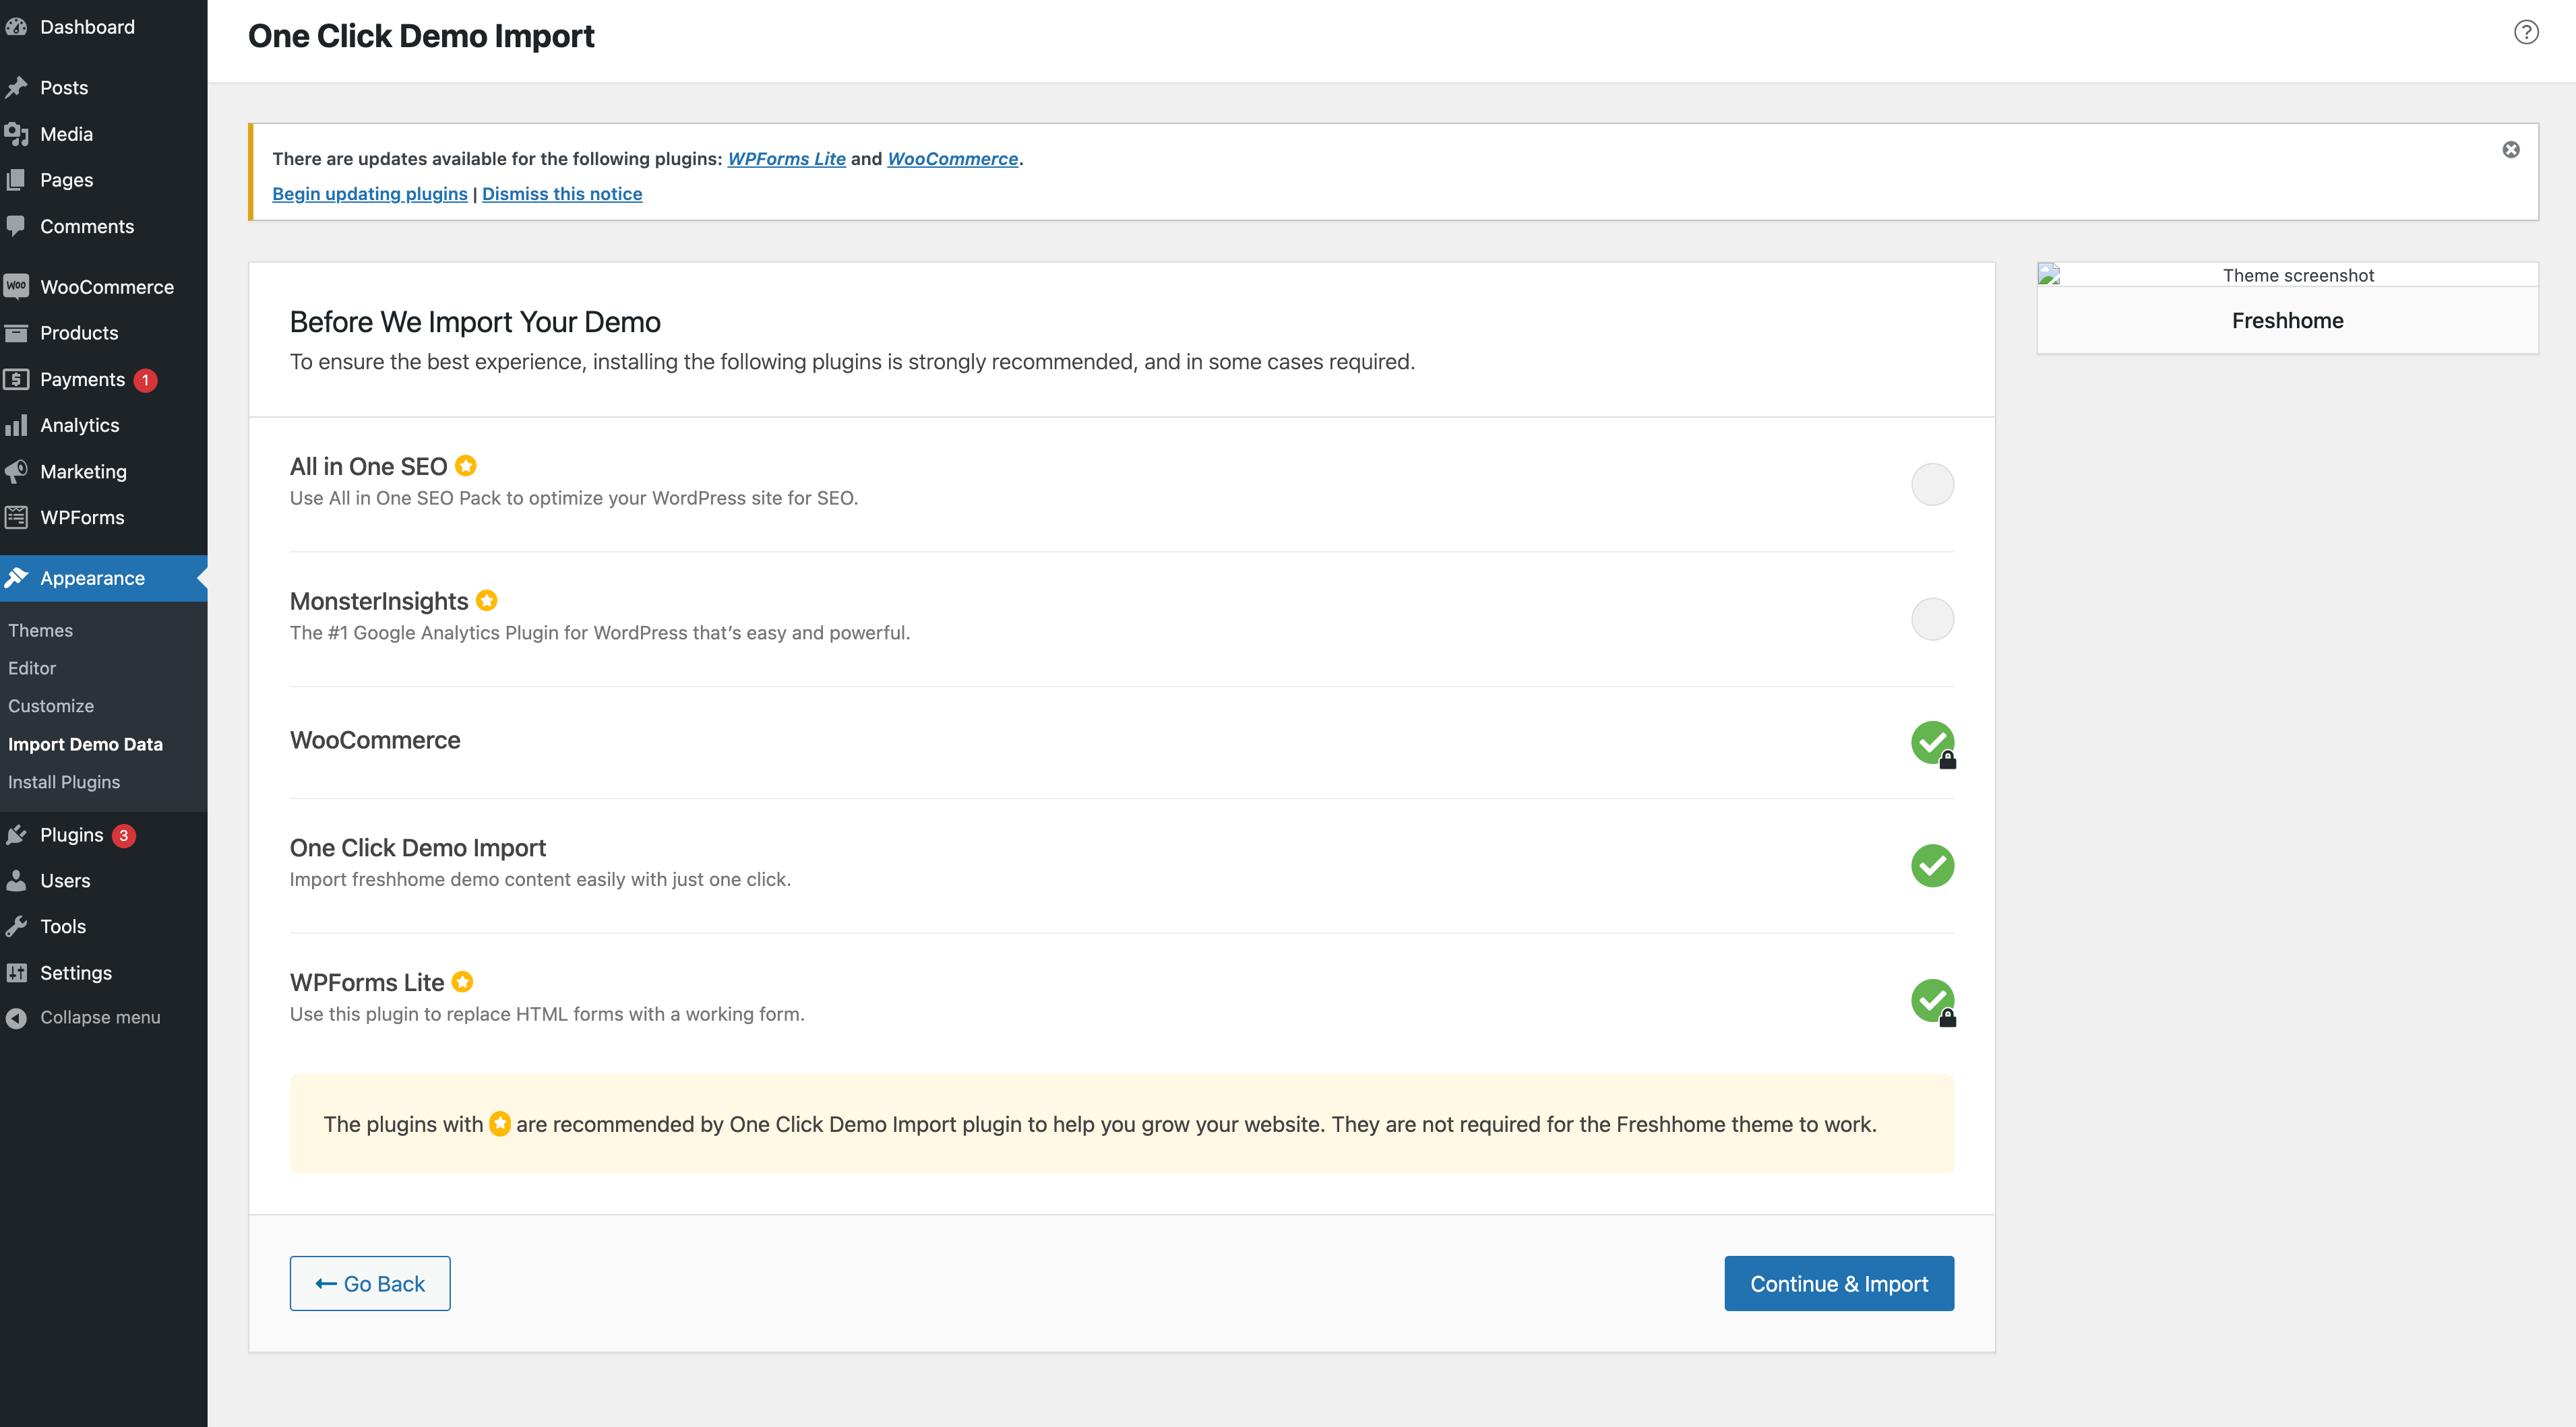Open the Customize submenu item
The height and width of the screenshot is (1427, 2576).
(x=51, y=707)
